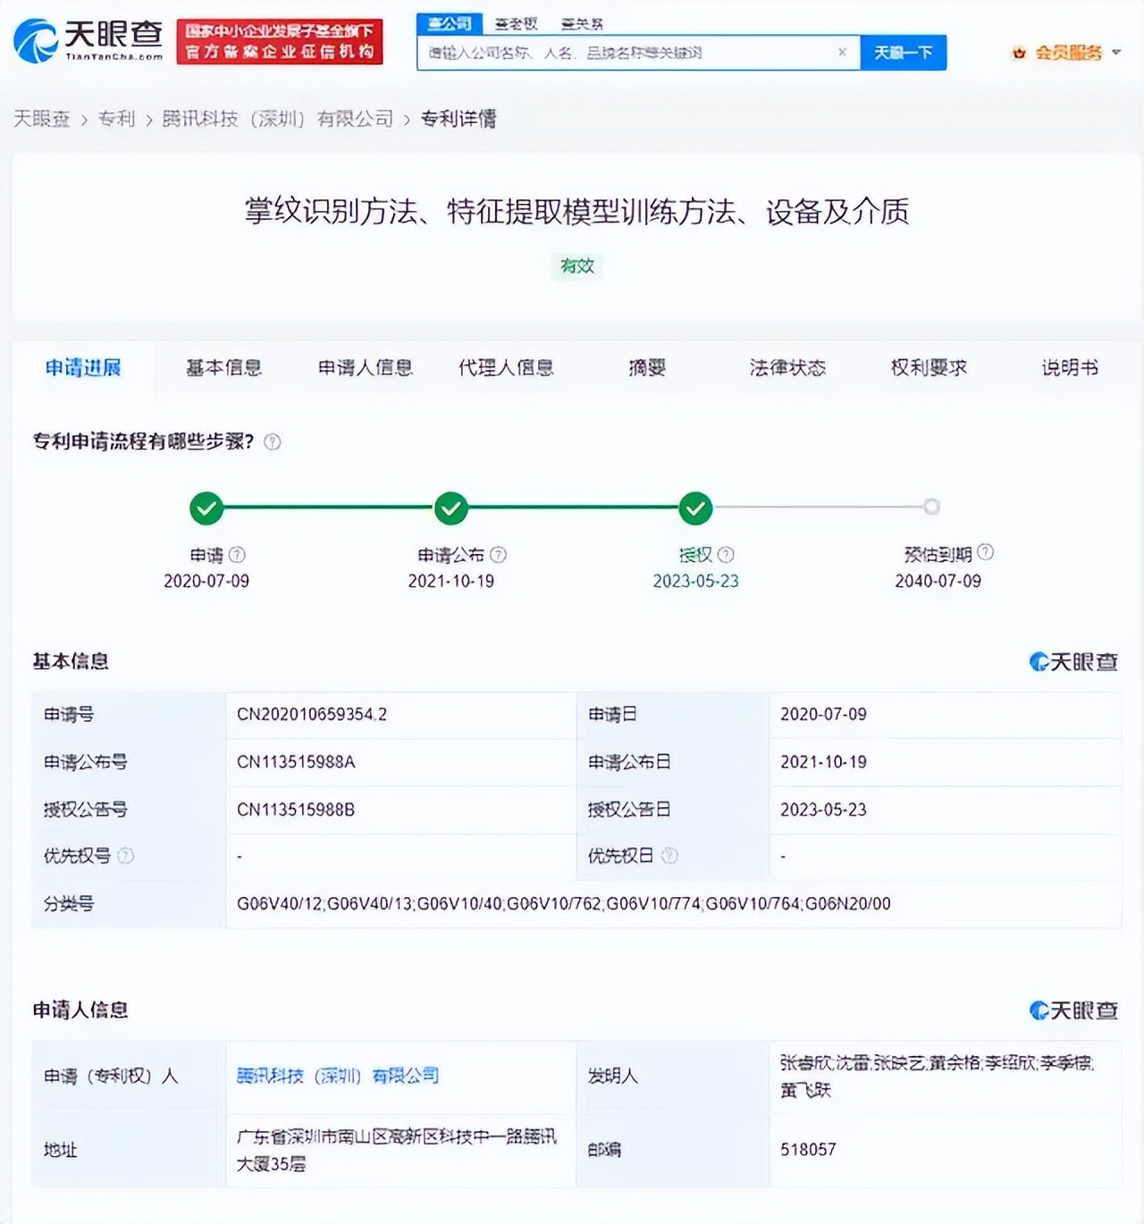Image resolution: width=1144 pixels, height=1224 pixels.
Task: Click the 天眼查 icon in the 基本信息 section header
Action: [x=1039, y=661]
